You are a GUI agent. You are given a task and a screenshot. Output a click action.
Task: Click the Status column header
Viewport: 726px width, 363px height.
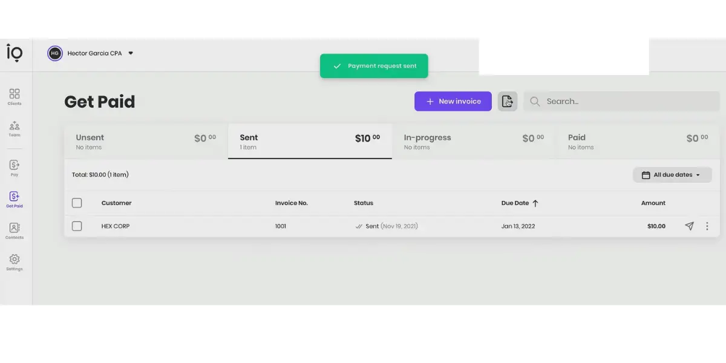(364, 203)
